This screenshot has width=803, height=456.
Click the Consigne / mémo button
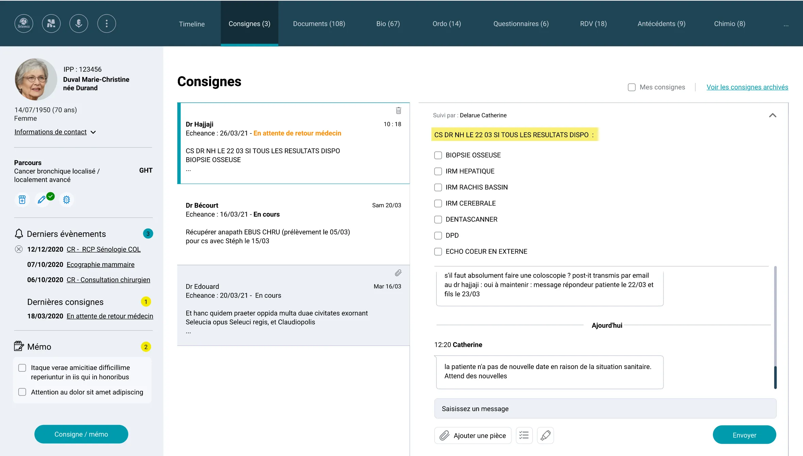81,434
